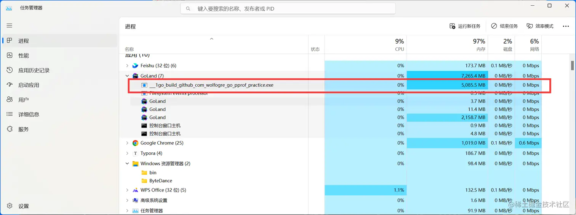Viewport: 576px width, 215px height.
Task: Collapse the Windows 资源管理器 (2) group
Action: [127, 164]
